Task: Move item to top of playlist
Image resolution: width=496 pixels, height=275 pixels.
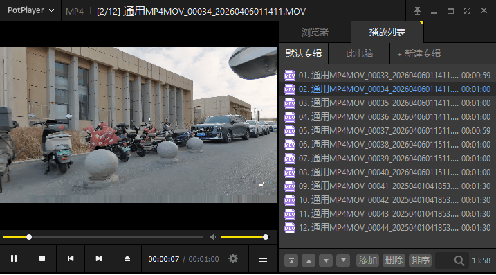Action: (x=291, y=260)
